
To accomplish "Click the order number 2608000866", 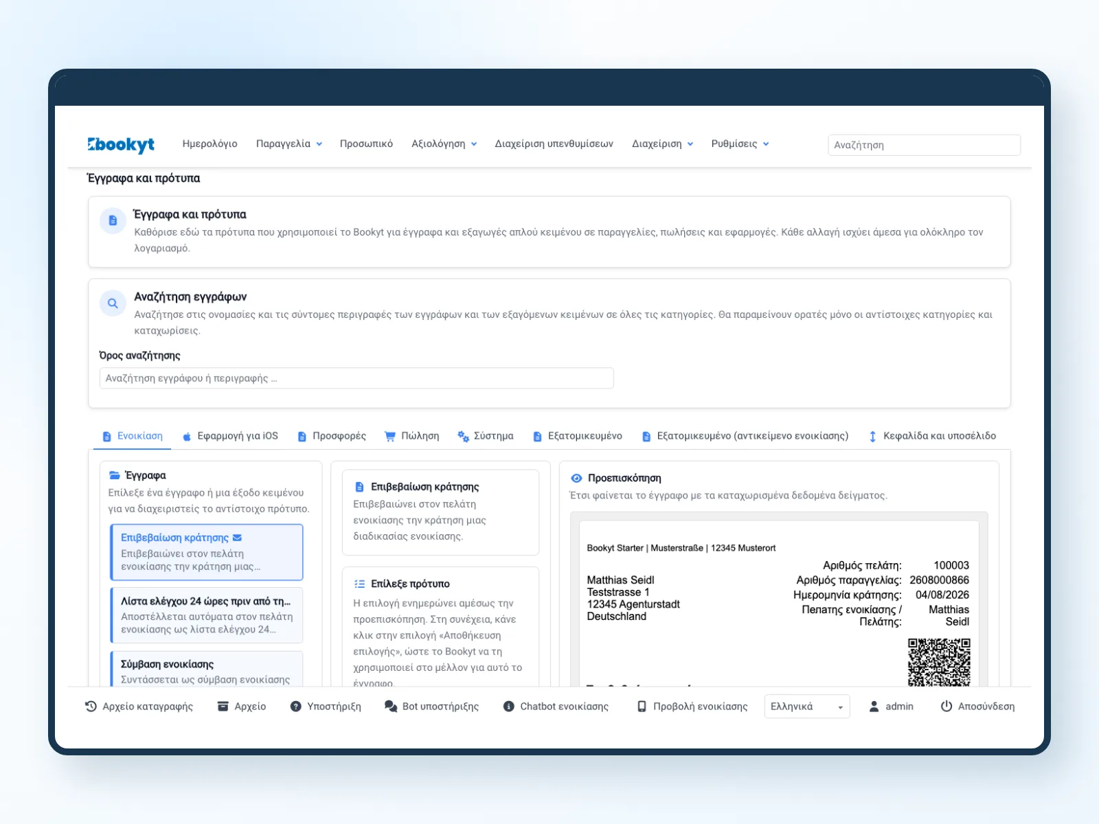I will pyautogui.click(x=939, y=580).
